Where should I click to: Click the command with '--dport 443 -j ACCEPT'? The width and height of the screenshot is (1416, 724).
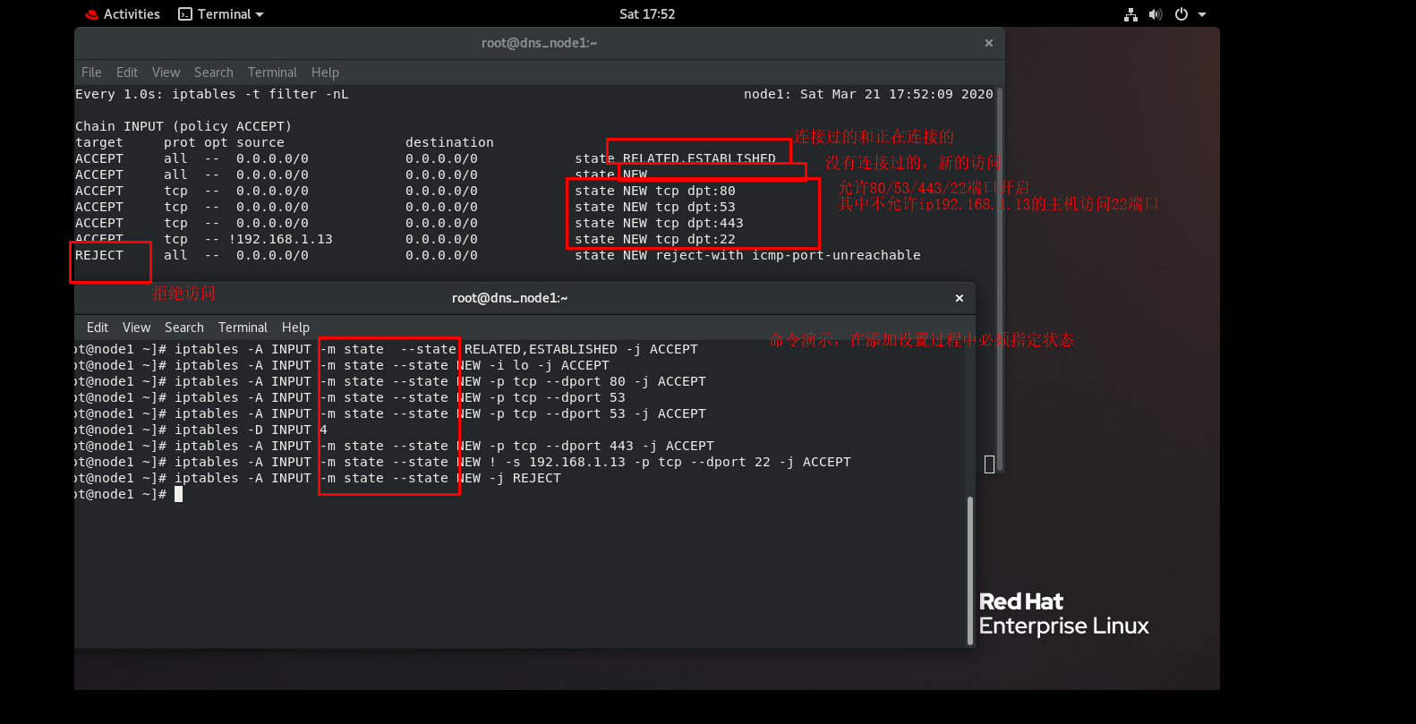(444, 446)
